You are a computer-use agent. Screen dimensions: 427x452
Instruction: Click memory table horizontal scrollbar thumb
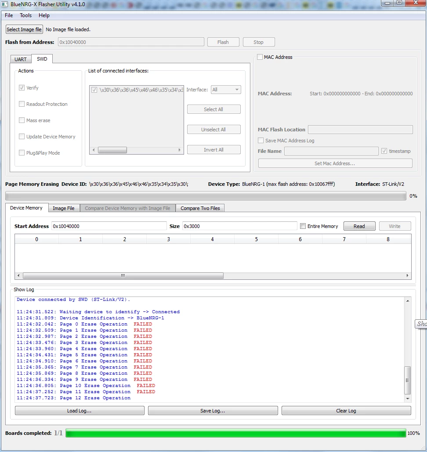pos(123,275)
